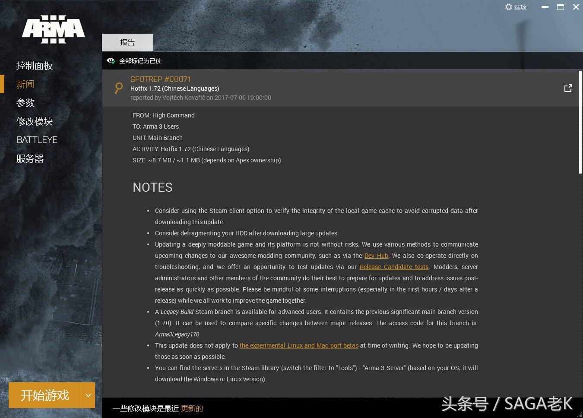Screen dimensions: 583x418
Task: Select the 新闻 news section
Action: coord(25,84)
